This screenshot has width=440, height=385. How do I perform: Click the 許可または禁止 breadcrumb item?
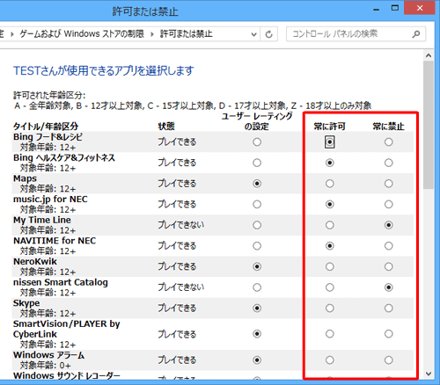[186, 34]
